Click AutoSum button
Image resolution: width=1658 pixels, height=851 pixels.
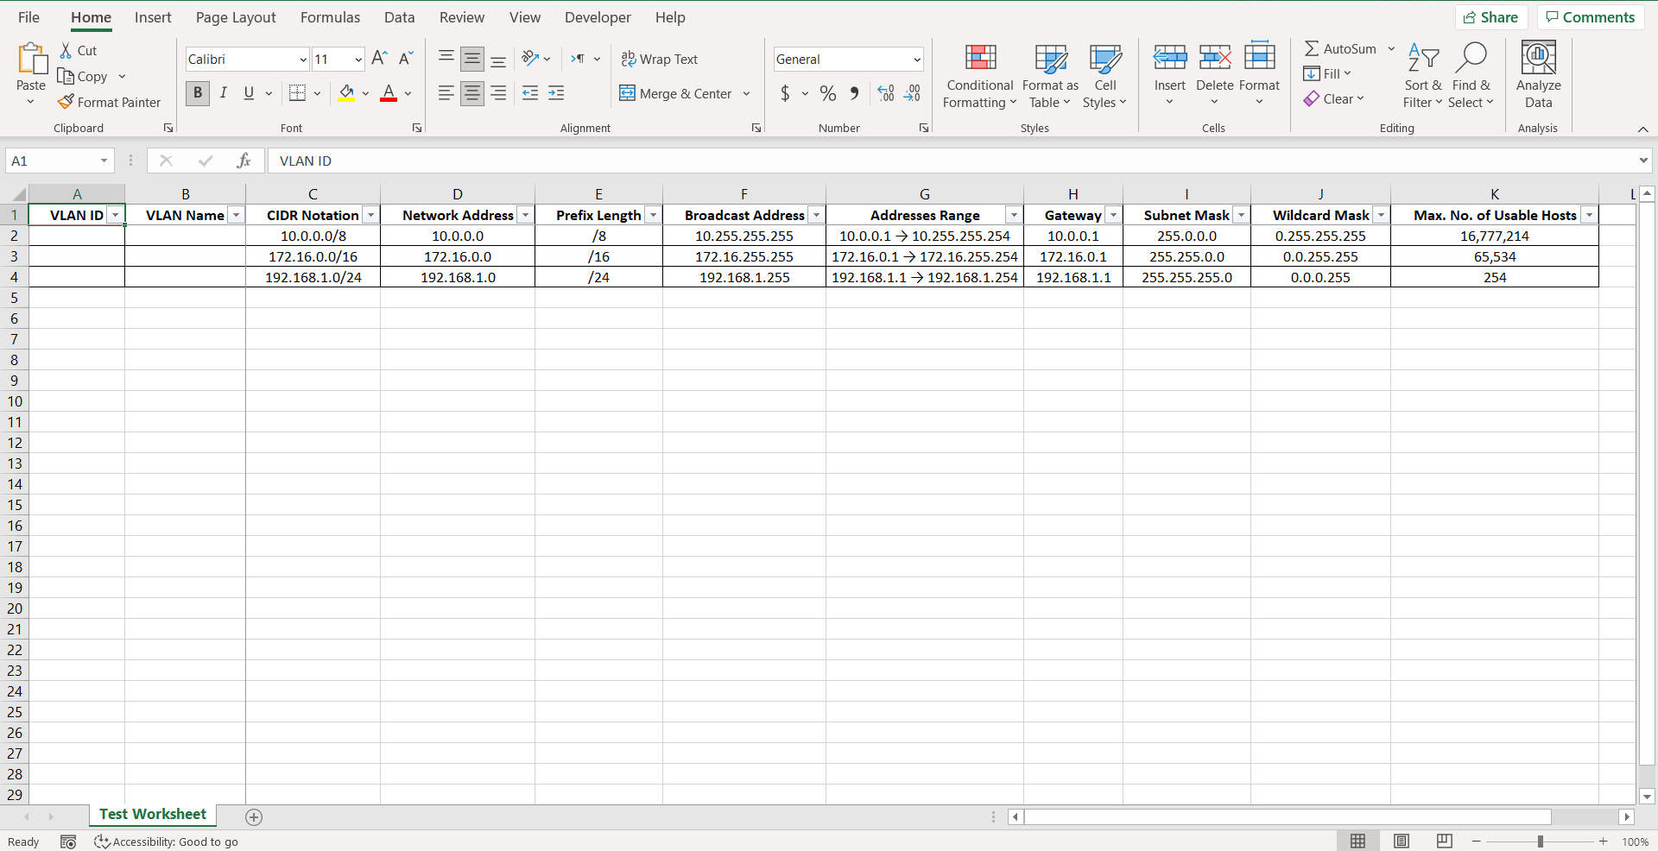click(1341, 49)
